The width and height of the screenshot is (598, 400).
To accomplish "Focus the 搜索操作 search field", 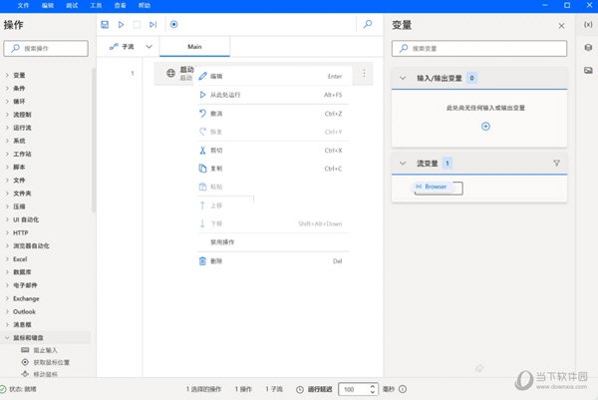I will [46, 49].
